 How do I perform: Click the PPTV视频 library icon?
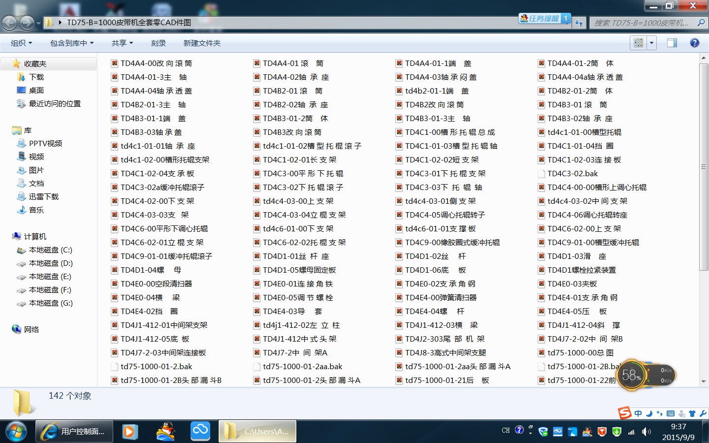tap(21, 143)
